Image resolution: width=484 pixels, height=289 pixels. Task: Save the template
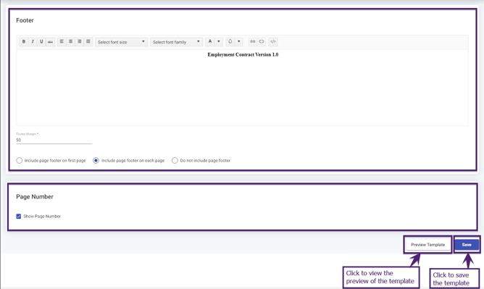click(467, 245)
